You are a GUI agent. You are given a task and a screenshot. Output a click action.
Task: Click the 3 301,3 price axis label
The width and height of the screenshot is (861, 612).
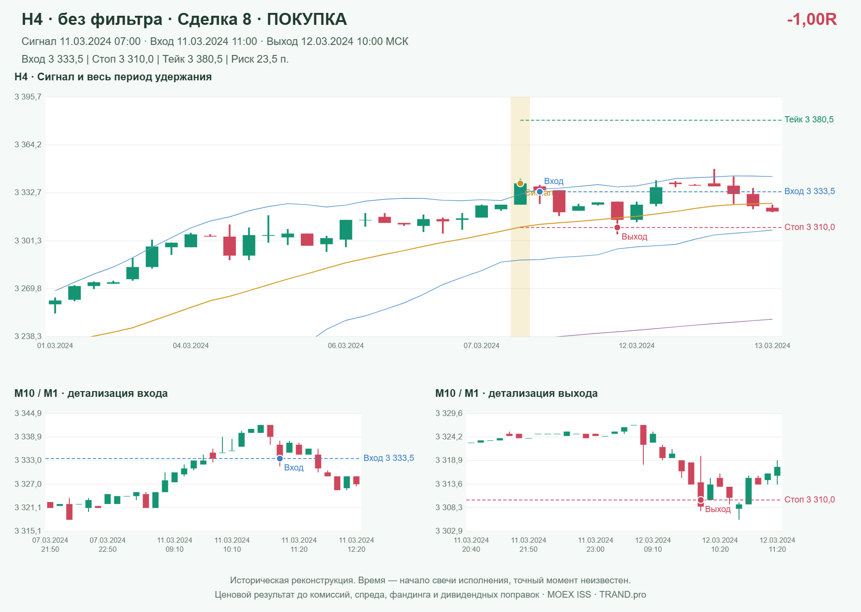[28, 241]
